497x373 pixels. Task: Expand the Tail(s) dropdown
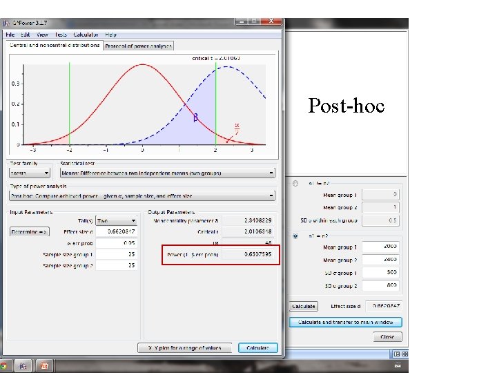pos(117,221)
